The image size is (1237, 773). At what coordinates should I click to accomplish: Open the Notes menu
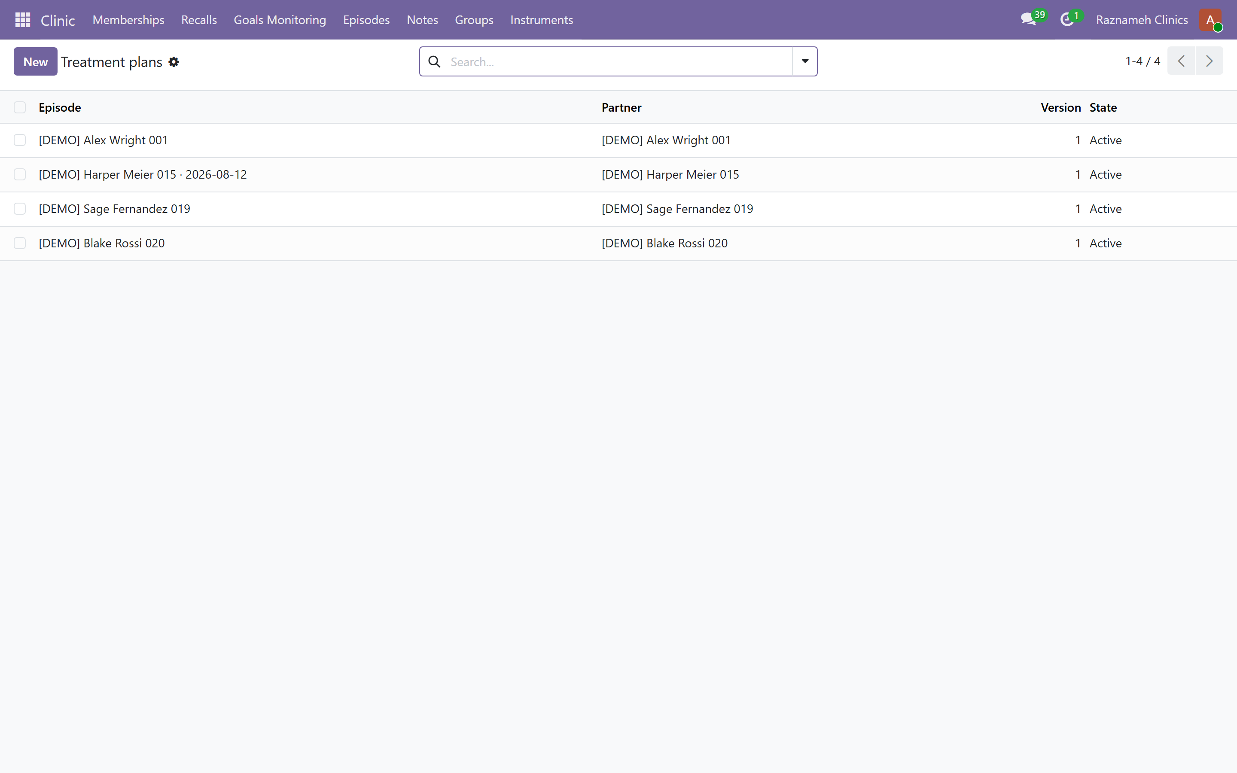(x=422, y=20)
